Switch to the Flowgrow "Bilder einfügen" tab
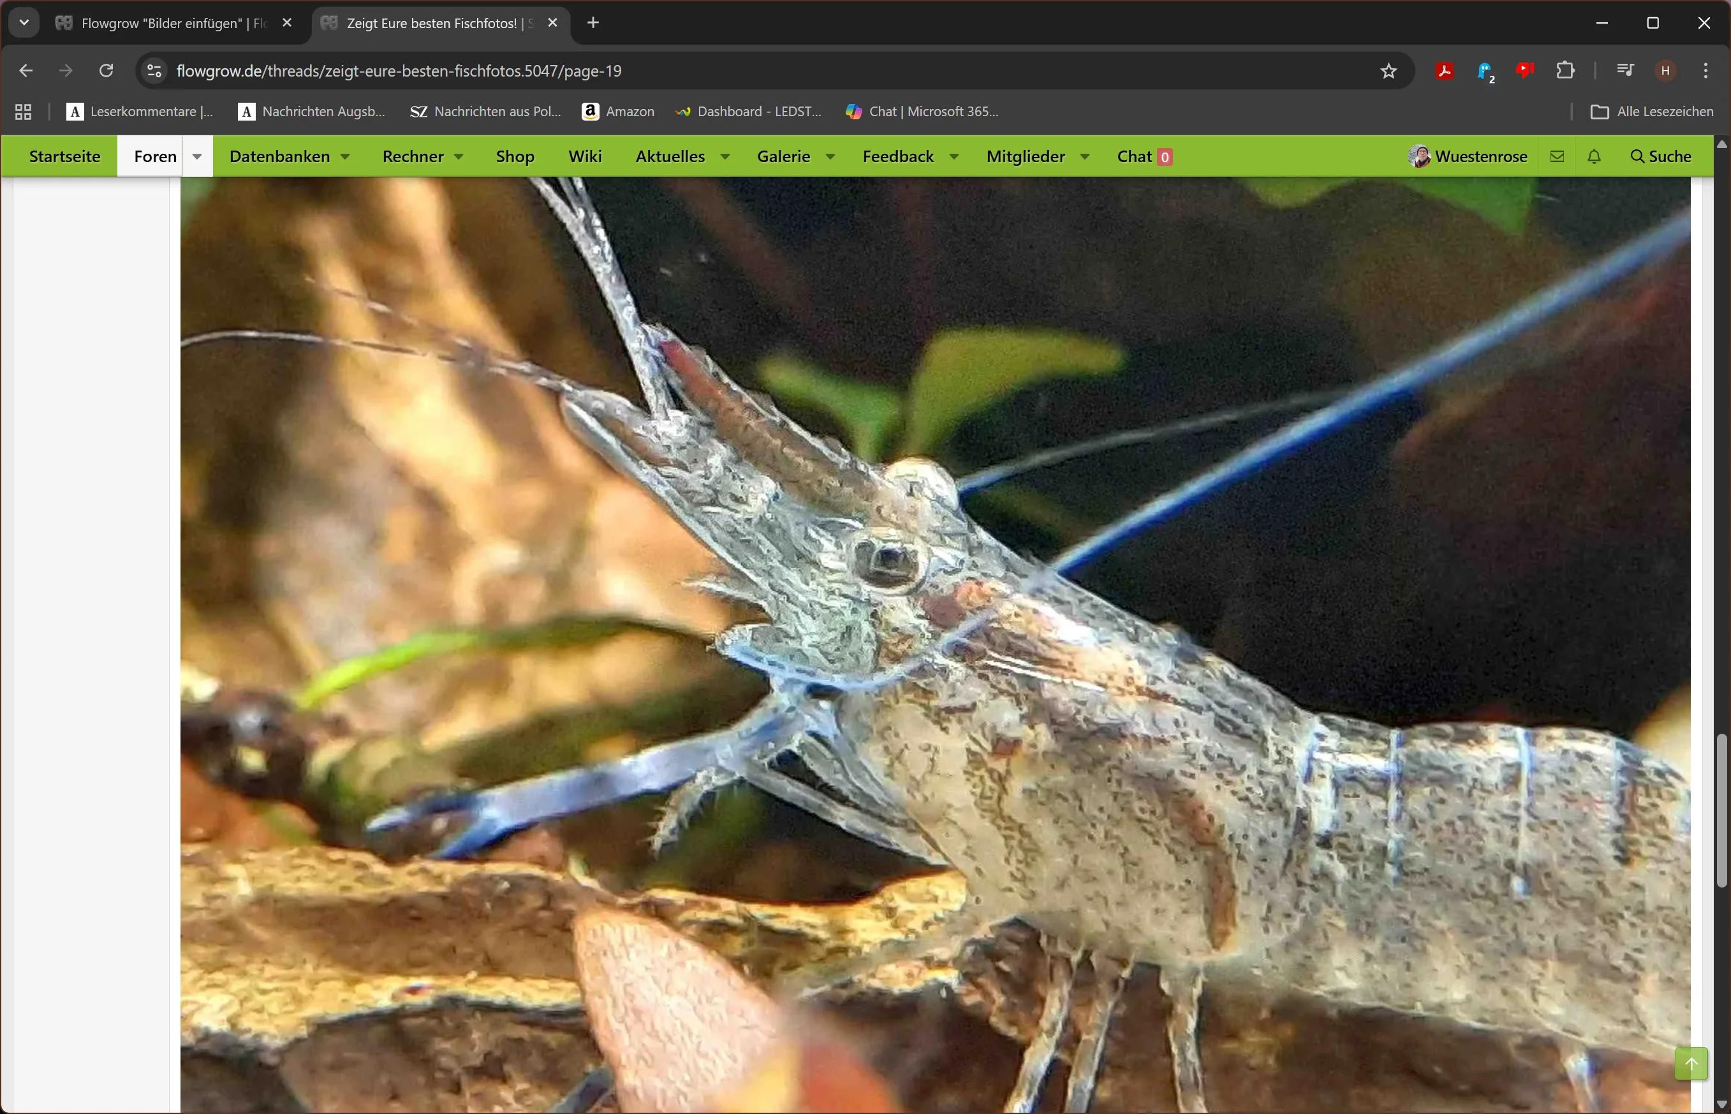 (x=173, y=23)
